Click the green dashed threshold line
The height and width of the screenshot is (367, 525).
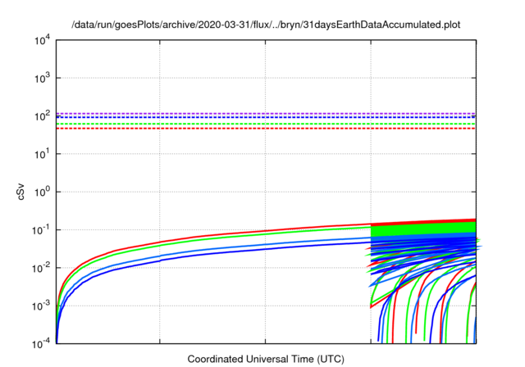(x=266, y=124)
